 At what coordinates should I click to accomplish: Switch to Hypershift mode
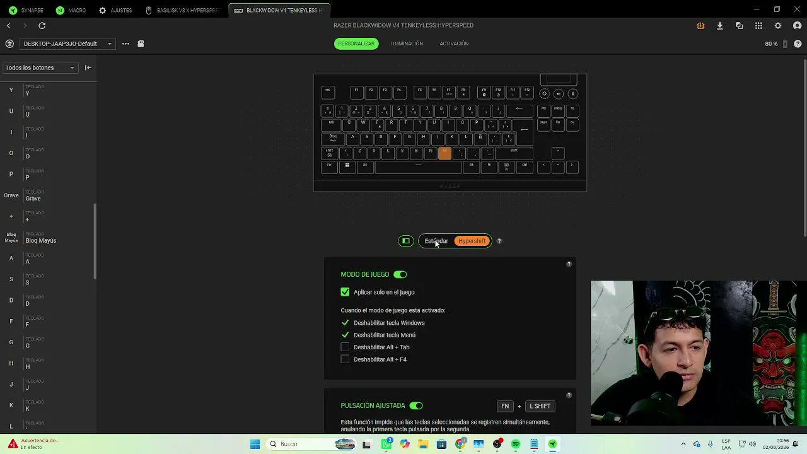coord(472,241)
